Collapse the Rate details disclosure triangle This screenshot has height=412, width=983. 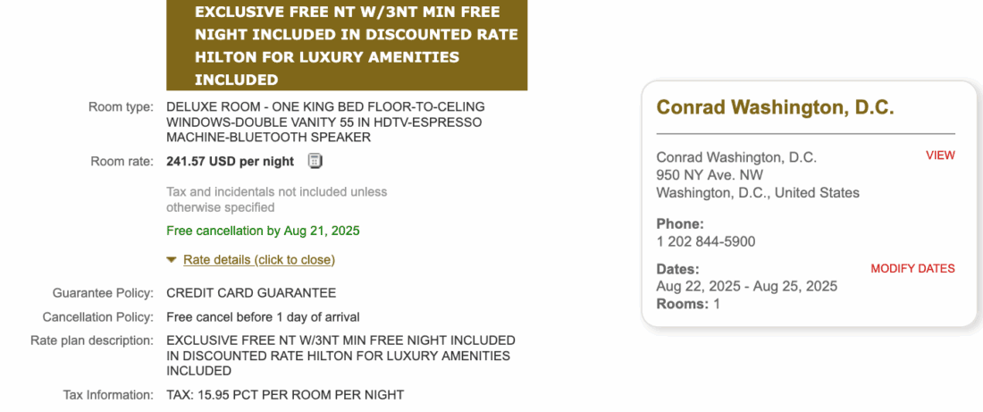pos(172,260)
